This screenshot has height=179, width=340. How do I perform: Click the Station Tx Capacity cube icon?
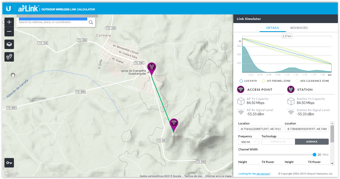(291, 101)
